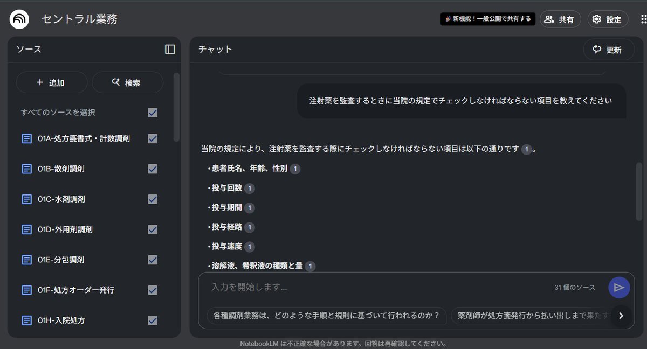The image size is (647, 349).
Task: Click the 更新 refresh chat button
Action: pyautogui.click(x=608, y=50)
